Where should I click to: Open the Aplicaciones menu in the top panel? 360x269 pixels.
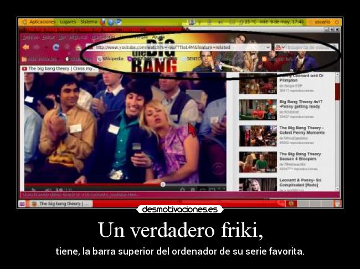[43, 22]
